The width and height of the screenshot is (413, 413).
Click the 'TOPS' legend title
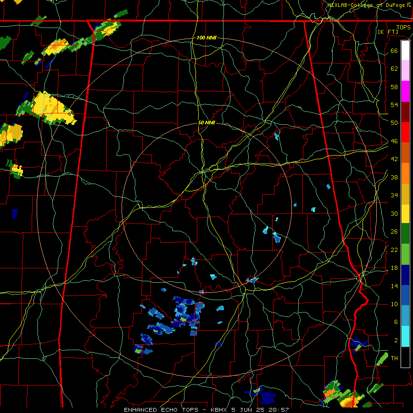(403, 28)
